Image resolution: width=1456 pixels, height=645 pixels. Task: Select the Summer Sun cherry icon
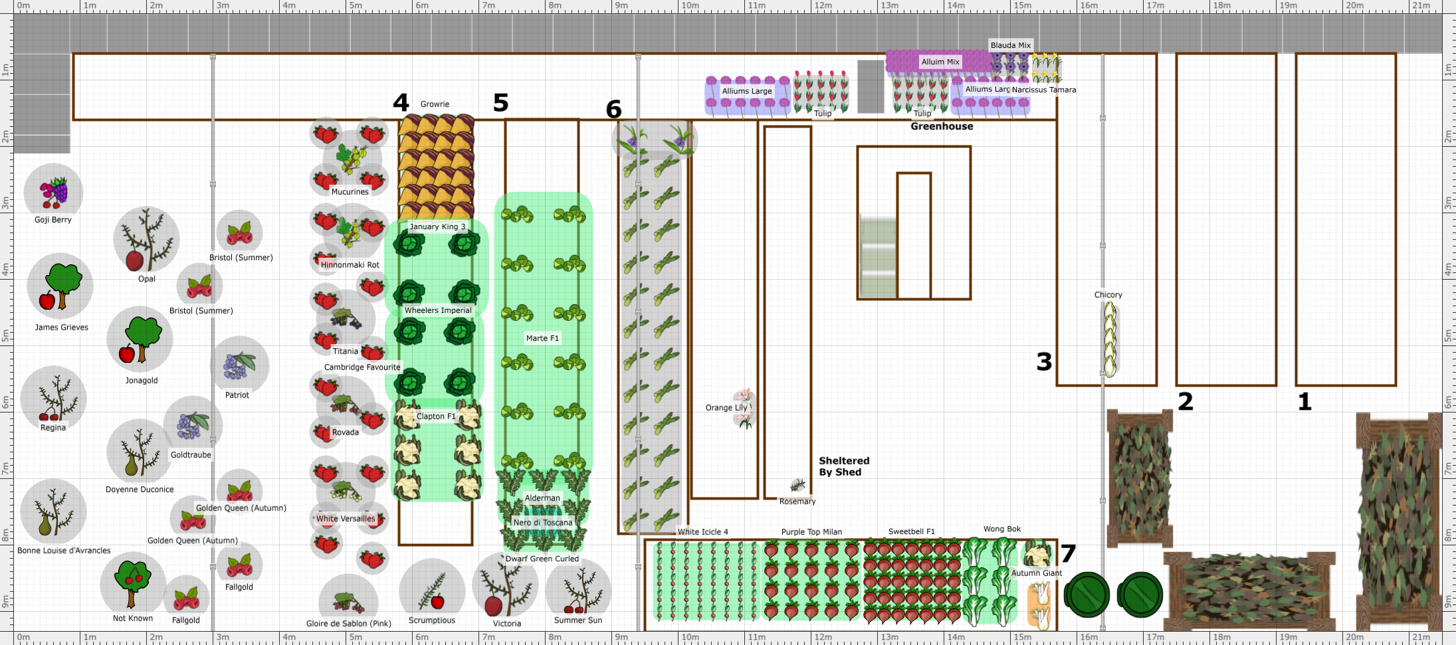[x=578, y=591]
